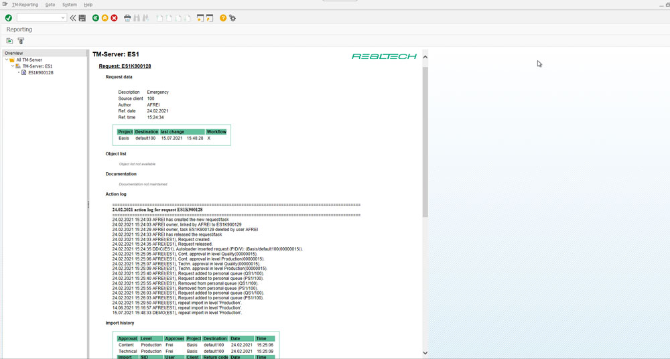The width and height of the screenshot is (670, 359).
Task: Click the document scrollbar down arrow
Action: click(x=425, y=352)
